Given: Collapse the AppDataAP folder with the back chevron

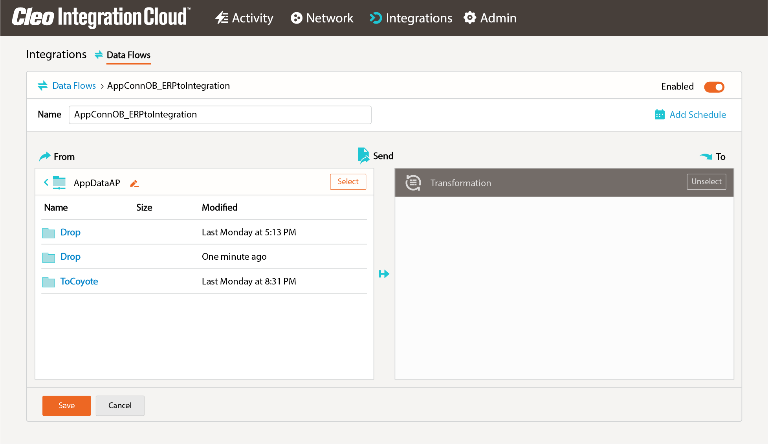Looking at the screenshot, I should [x=46, y=182].
